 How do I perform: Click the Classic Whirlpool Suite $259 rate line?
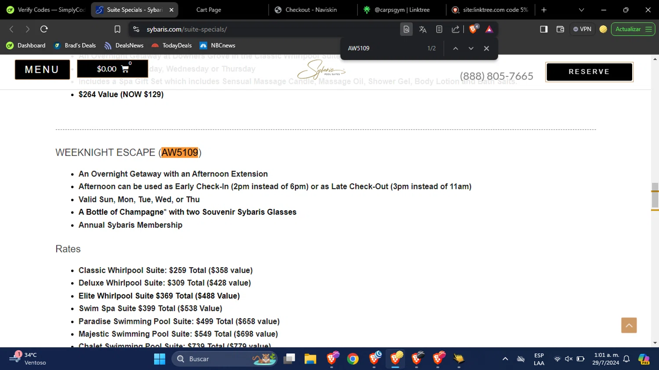(x=166, y=270)
